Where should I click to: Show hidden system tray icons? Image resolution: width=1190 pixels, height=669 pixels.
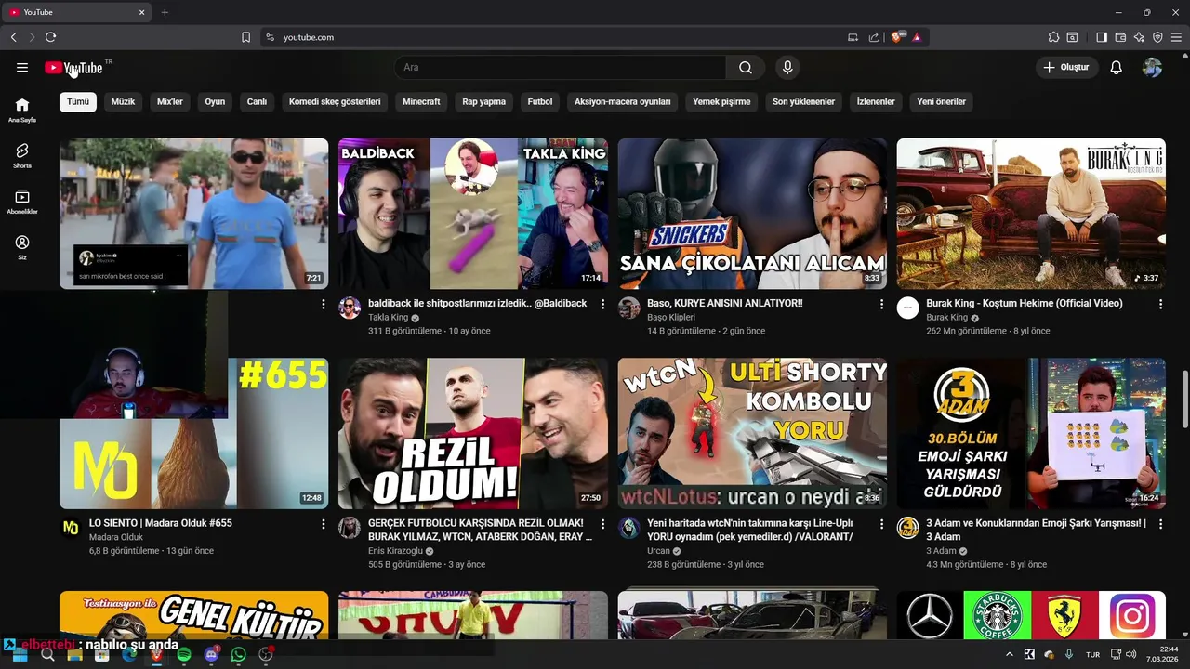pos(1010,655)
